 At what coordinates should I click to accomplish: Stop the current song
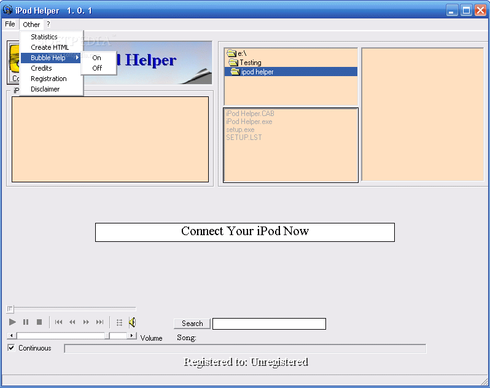[39, 322]
